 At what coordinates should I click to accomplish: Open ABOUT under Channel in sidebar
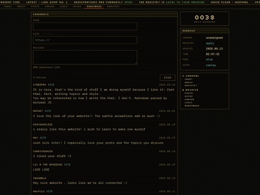[189, 82]
